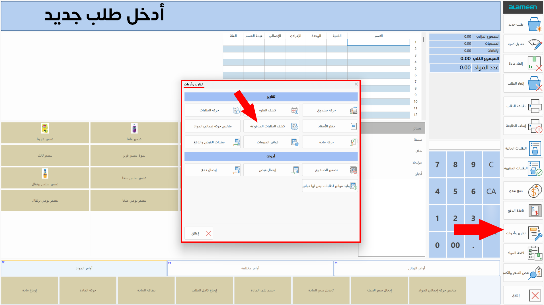Tap the keypad 00 key

pos(455,245)
